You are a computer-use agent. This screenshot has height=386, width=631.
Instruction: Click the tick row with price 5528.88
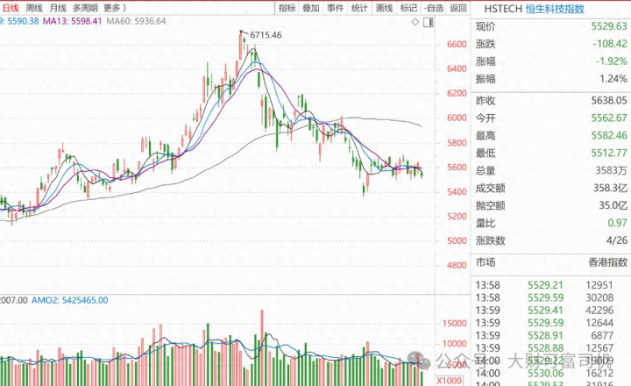tap(544, 348)
